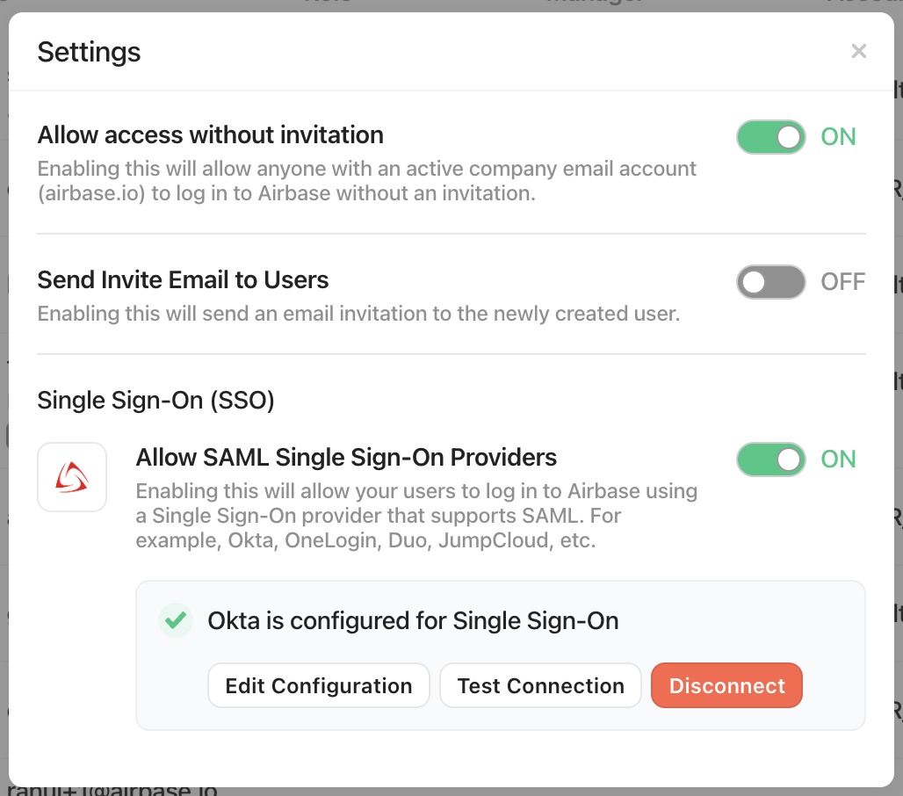Screen dimensions: 903x796
Task: Click the green checkmark beside Okta status
Action: pyautogui.click(x=176, y=620)
